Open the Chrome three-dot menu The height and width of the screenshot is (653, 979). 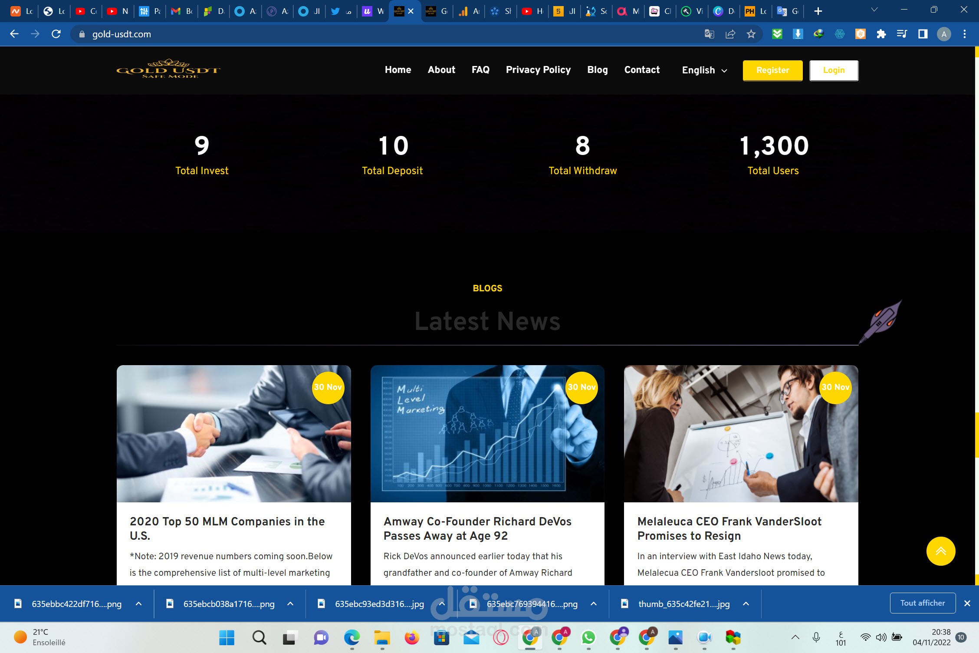pos(964,34)
